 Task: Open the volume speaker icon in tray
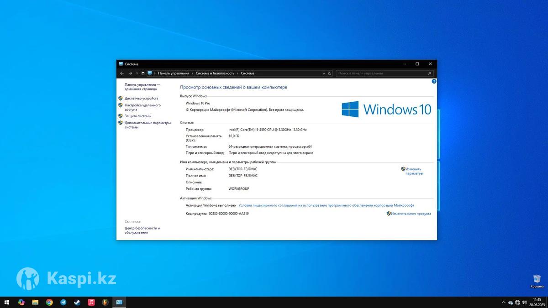(x=524, y=302)
